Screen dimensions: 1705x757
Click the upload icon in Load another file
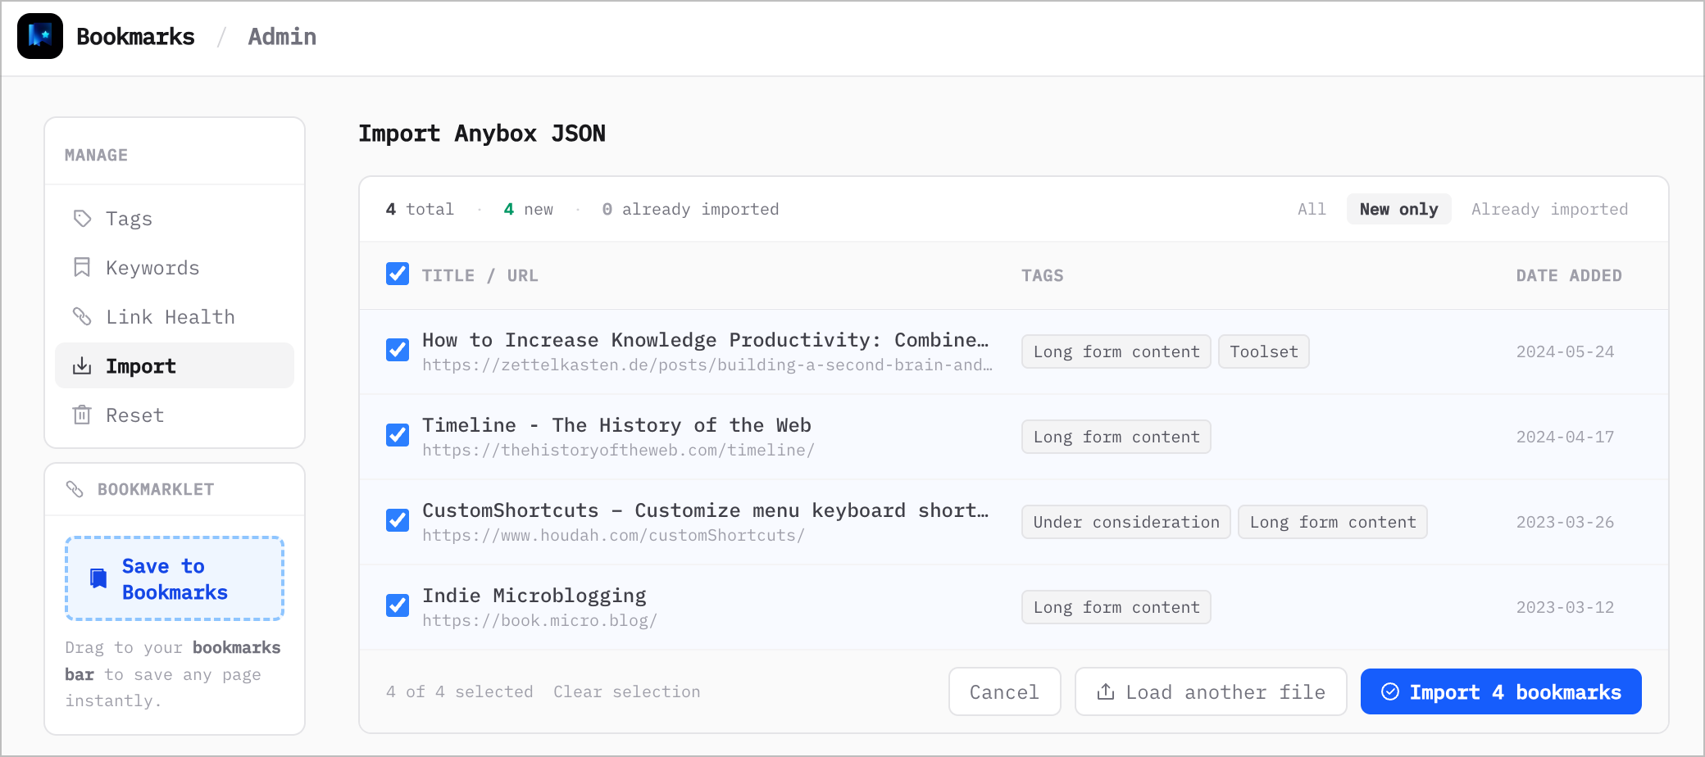[x=1106, y=691]
